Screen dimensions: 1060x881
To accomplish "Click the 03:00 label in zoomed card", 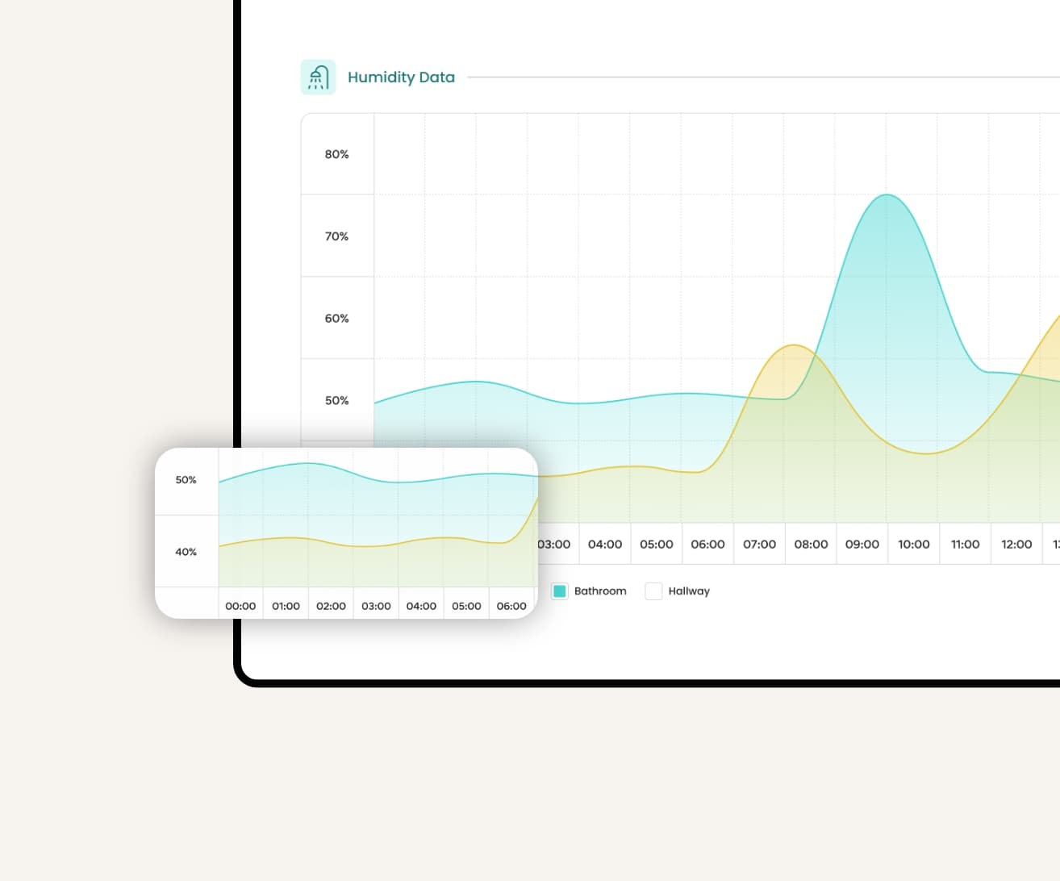I will (376, 606).
